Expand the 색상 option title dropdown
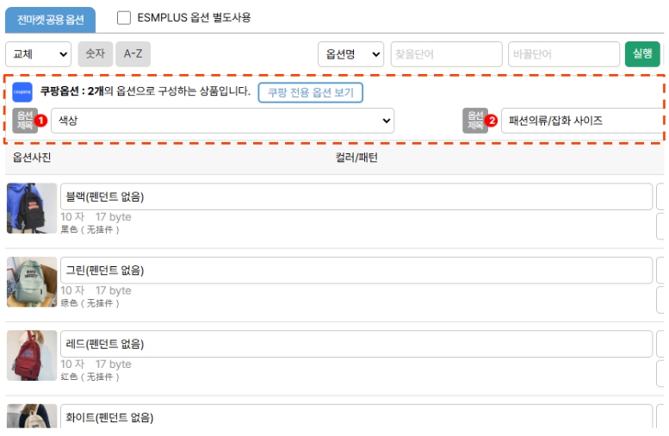The height and width of the screenshot is (436, 669). 222,121
